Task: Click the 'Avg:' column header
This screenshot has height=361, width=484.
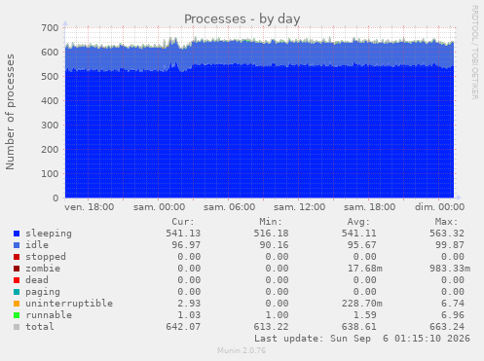Action: click(x=358, y=222)
